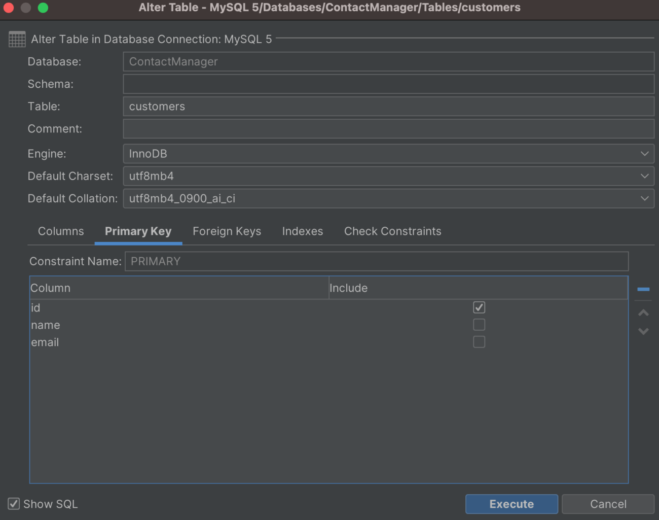Screen dimensions: 659x520
Task: Open the Default Collation dropdown
Action: pos(388,198)
